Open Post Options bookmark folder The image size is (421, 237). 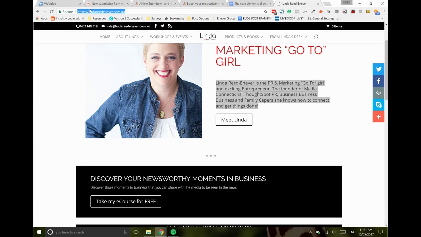[198, 18]
